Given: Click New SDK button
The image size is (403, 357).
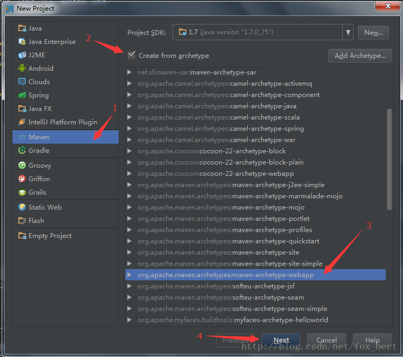Looking at the screenshot, I should pos(373,33).
